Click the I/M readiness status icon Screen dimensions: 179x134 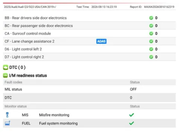[x=5, y=76]
